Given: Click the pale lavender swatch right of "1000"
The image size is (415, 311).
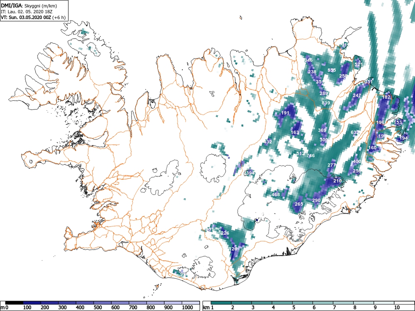Looking at the screenshot, I should [x=190, y=303].
